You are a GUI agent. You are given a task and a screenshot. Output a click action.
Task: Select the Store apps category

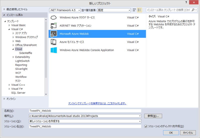21,33
